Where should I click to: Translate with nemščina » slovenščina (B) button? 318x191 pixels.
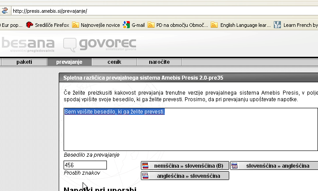[185, 165]
